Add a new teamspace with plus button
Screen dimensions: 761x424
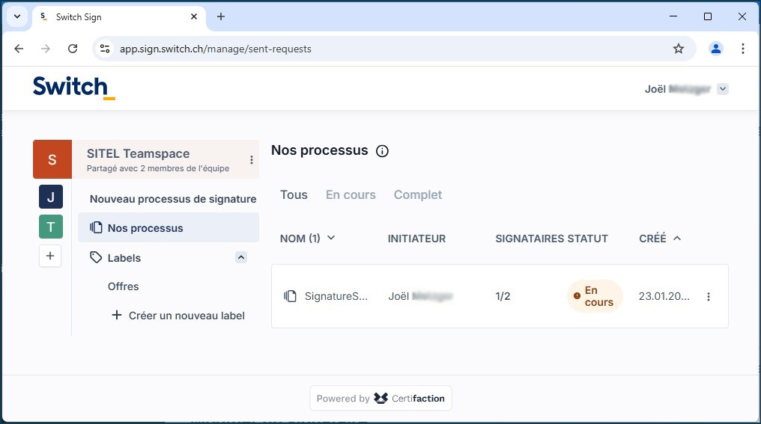pos(50,256)
